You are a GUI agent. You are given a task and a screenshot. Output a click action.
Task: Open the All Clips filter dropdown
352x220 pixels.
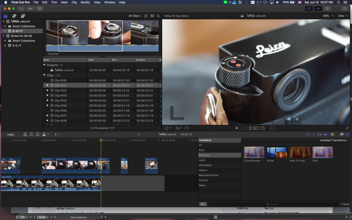[135, 16]
